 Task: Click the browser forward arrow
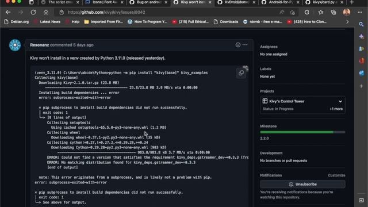click(x=21, y=12)
